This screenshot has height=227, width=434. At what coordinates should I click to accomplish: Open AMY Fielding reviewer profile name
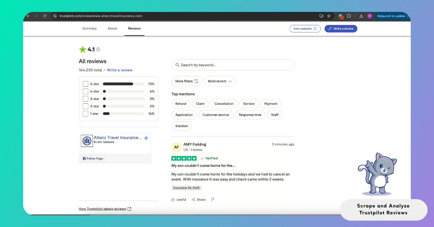click(195, 144)
